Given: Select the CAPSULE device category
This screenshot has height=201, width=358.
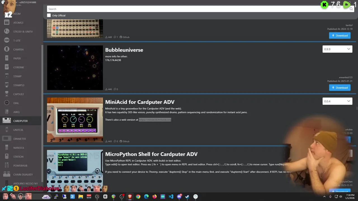Looking at the screenshot, I should pos(21,94).
